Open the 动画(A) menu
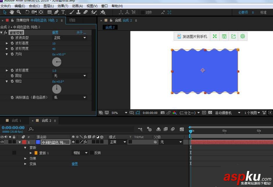273x187 pixels. pyautogui.click(x=77, y=6)
